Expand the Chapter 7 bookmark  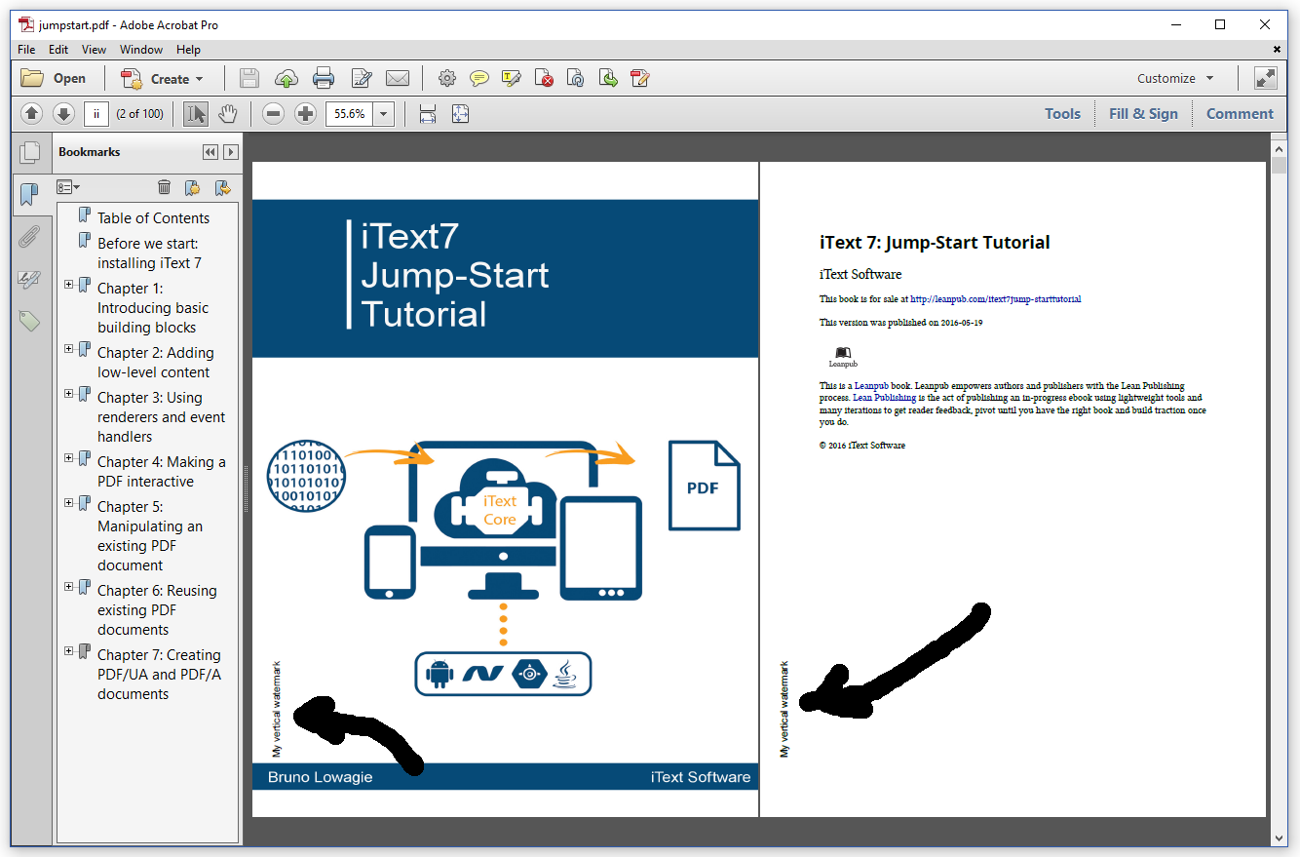pyautogui.click(x=69, y=651)
